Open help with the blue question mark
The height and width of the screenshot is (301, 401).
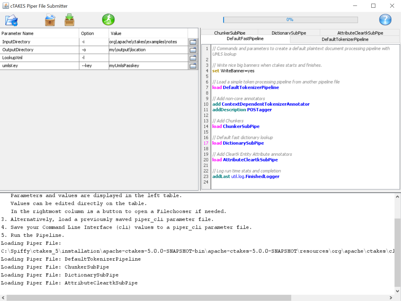[x=385, y=20]
